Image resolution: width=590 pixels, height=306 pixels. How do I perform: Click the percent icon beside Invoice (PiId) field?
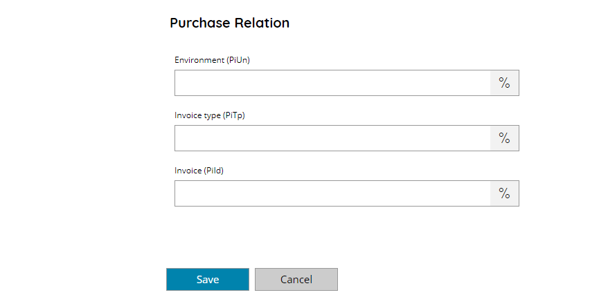pyautogui.click(x=504, y=193)
